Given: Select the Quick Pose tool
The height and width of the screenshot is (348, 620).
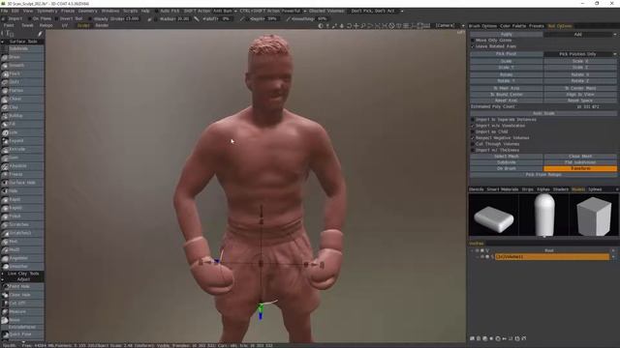Looking at the screenshot, I should [22, 334].
